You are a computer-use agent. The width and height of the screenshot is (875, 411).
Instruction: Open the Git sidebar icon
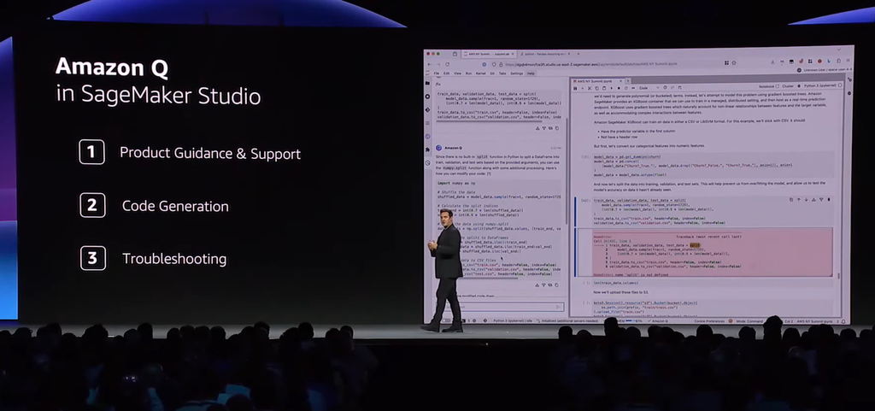tap(427, 110)
